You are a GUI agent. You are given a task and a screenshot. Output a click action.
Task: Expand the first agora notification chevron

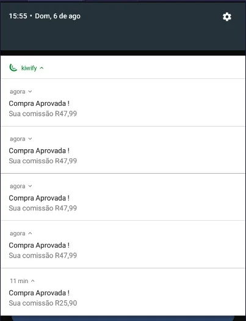tap(30, 92)
